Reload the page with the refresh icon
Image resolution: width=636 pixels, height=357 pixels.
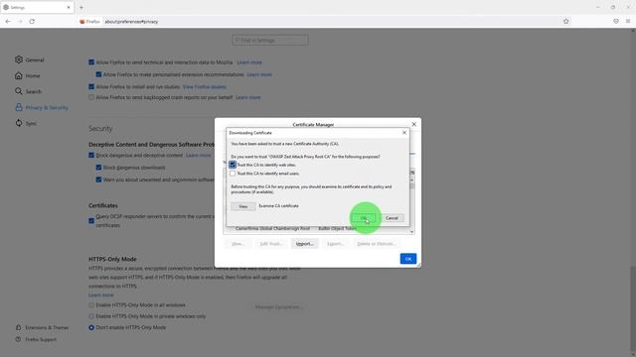click(32, 22)
